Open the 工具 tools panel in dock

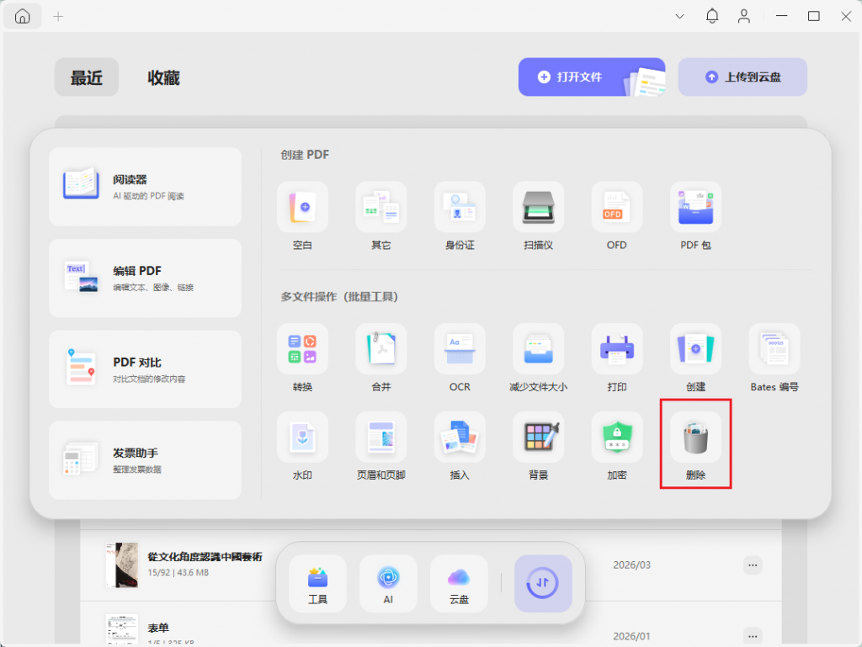[317, 584]
